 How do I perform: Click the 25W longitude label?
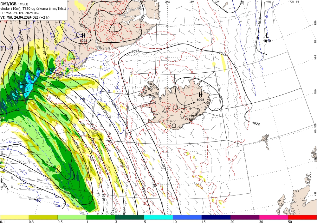coord(143,2)
